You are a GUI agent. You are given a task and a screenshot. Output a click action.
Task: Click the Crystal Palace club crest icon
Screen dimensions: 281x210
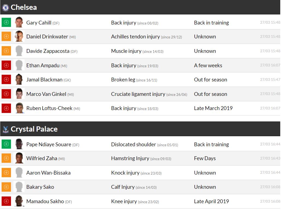pos(5,129)
